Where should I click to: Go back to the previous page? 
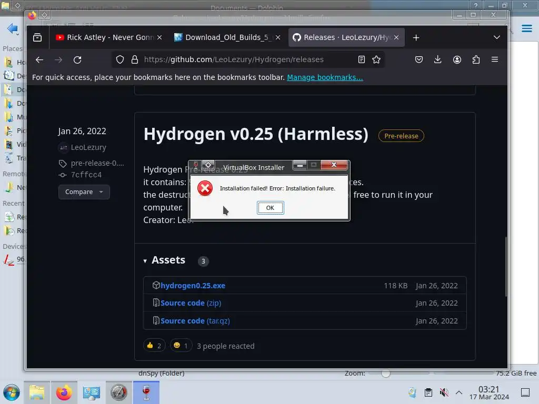pos(39,60)
